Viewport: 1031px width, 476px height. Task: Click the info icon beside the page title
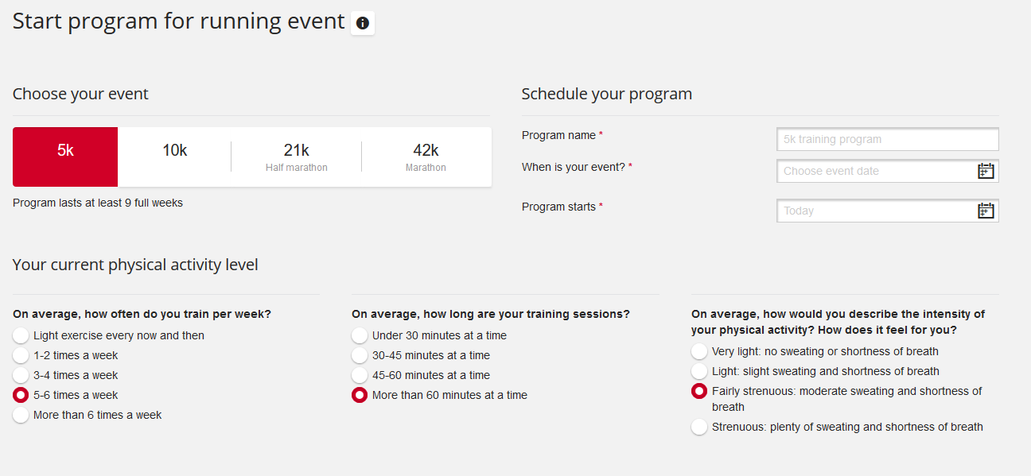click(363, 23)
